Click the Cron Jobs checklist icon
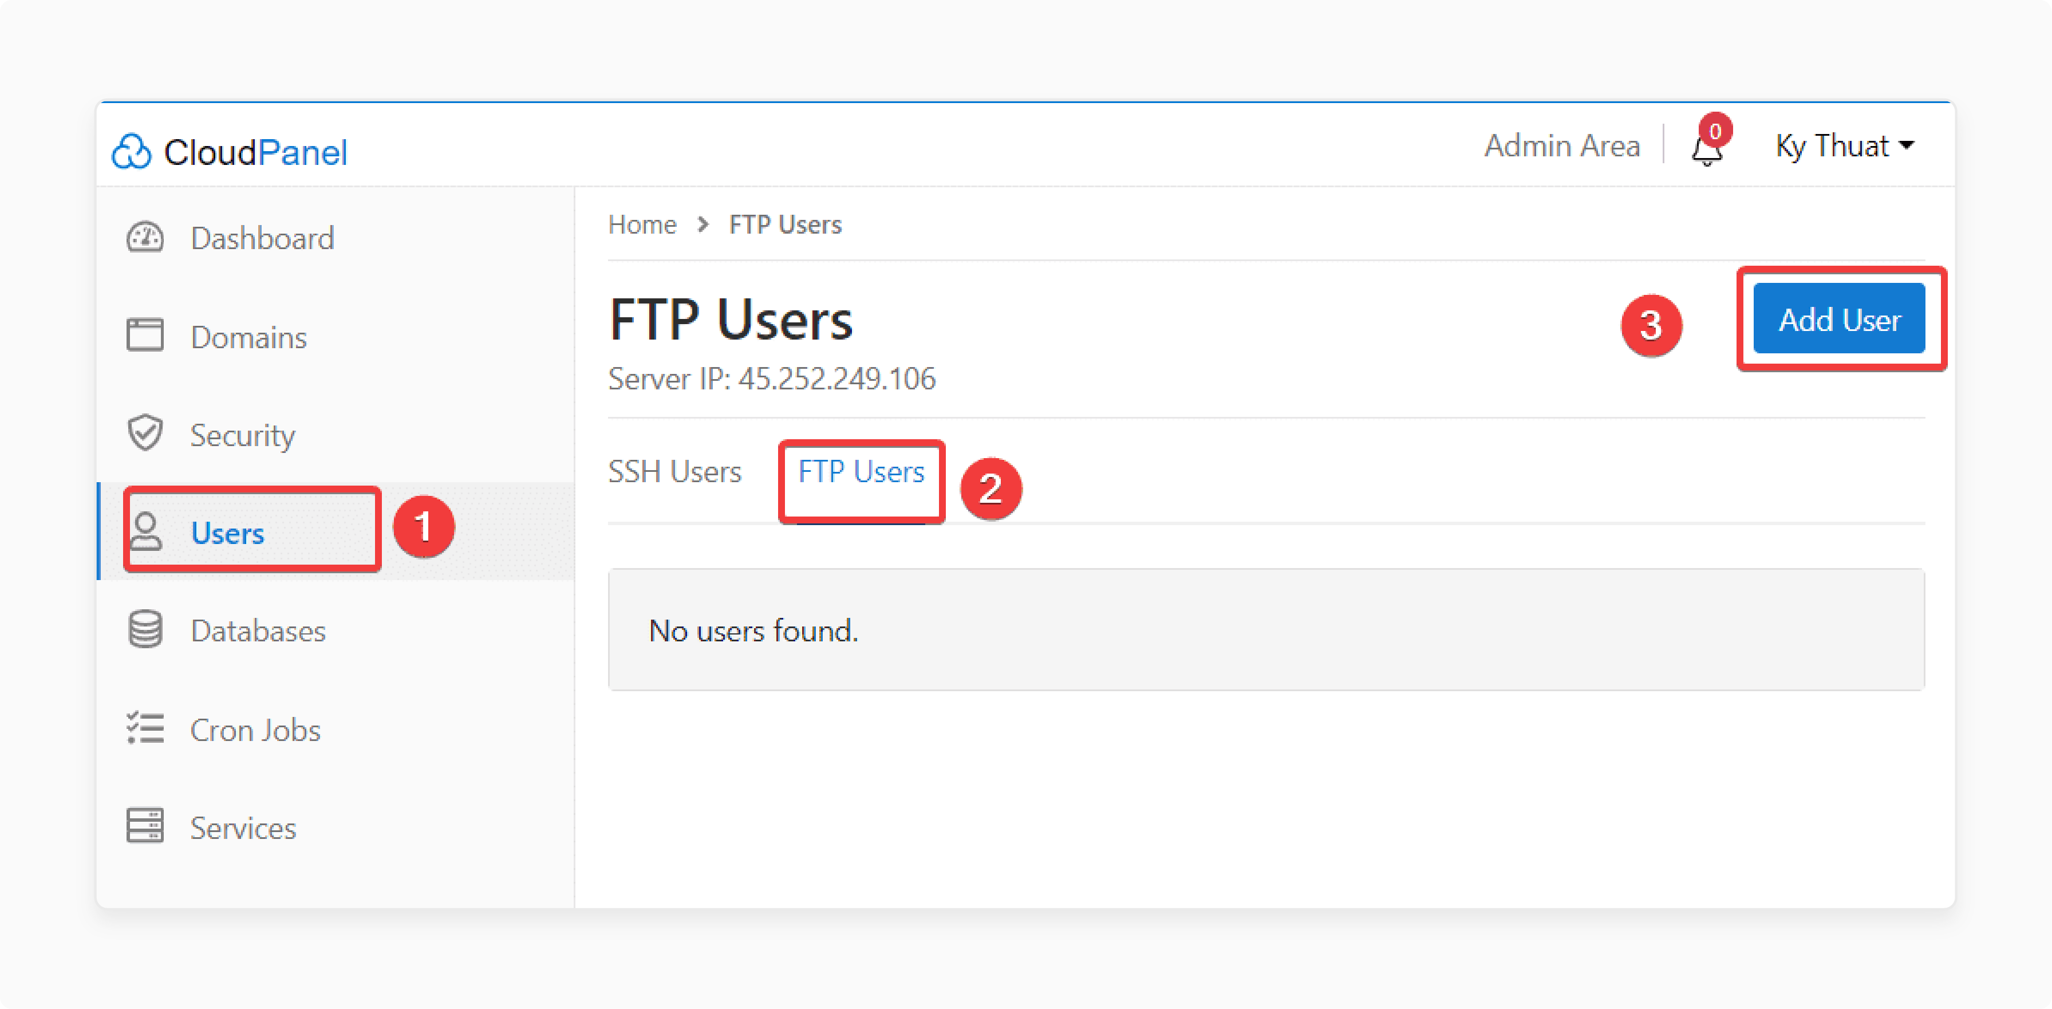The image size is (2052, 1009). [x=145, y=728]
